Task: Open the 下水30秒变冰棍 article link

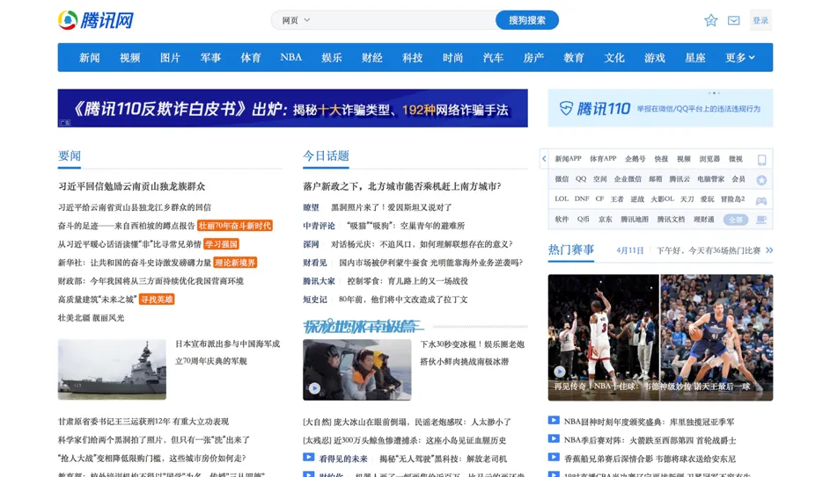Action: click(472, 353)
